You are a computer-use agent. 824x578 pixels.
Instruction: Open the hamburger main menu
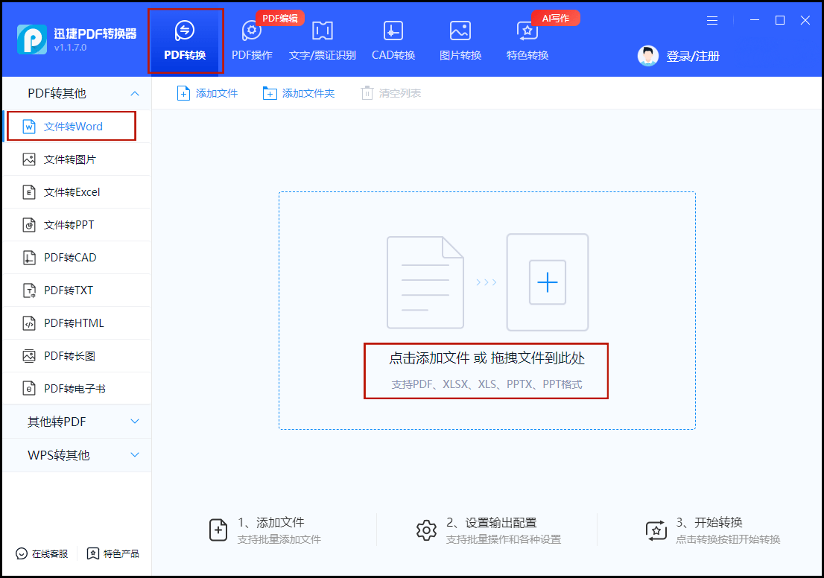click(x=712, y=21)
